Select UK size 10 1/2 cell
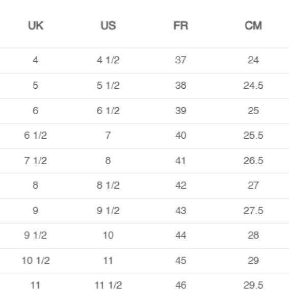The image size is (289, 306). [x=36, y=261]
